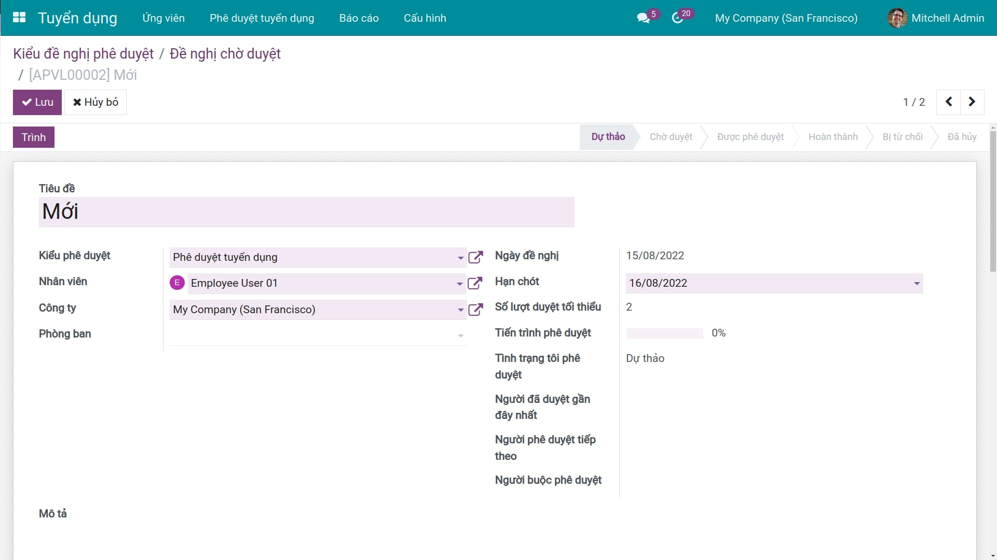Open the Phòng ban dropdown
The height and width of the screenshot is (560, 997).
pos(460,336)
